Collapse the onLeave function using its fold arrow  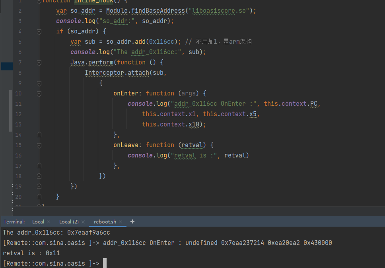click(x=39, y=145)
